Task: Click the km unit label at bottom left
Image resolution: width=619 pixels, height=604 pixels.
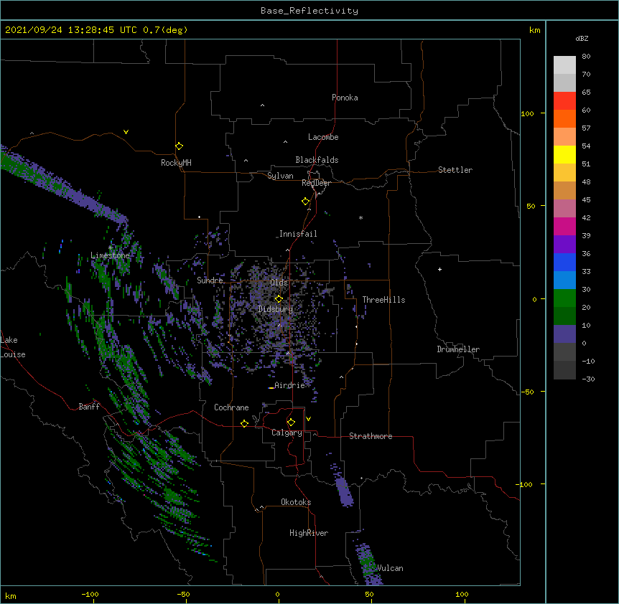Action: [x=11, y=595]
